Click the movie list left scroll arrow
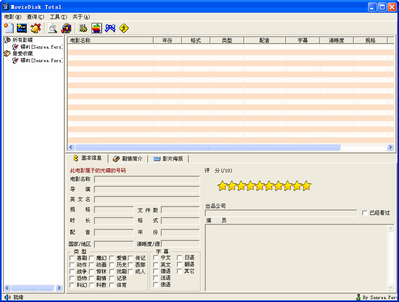The width and height of the screenshot is (399, 302). (x=71, y=147)
